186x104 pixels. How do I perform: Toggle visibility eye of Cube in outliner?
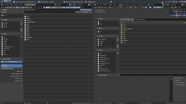[x=184, y=16]
